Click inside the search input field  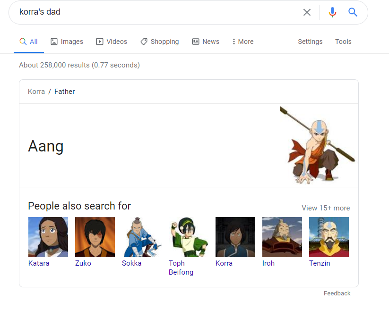(142, 12)
